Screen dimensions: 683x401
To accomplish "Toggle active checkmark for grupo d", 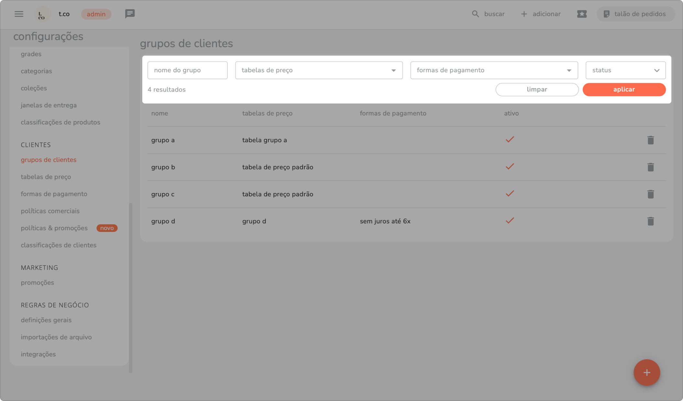I will 510,221.
